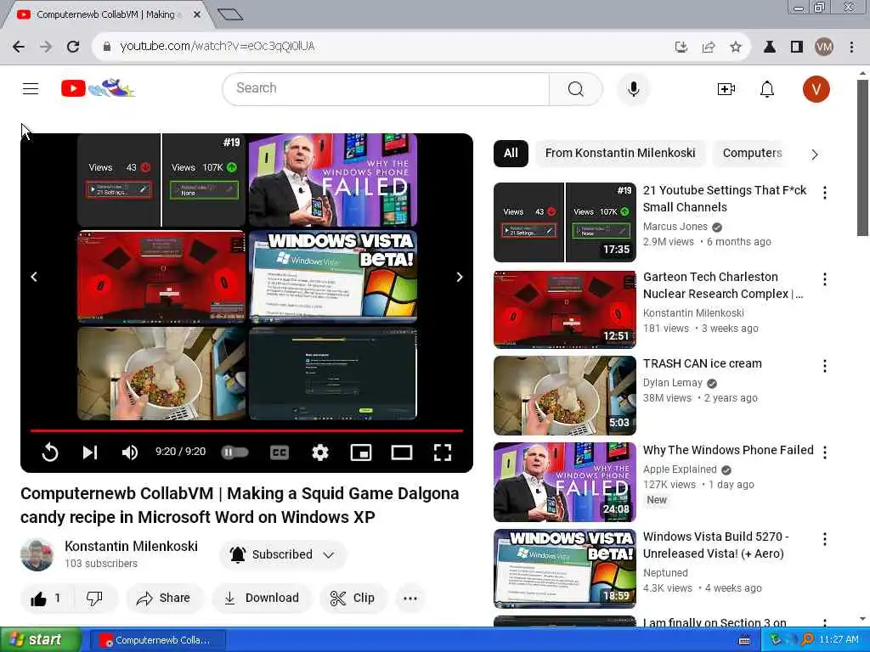This screenshot has height=652, width=870.
Task: Go back with browser back arrow
Action: click(19, 47)
